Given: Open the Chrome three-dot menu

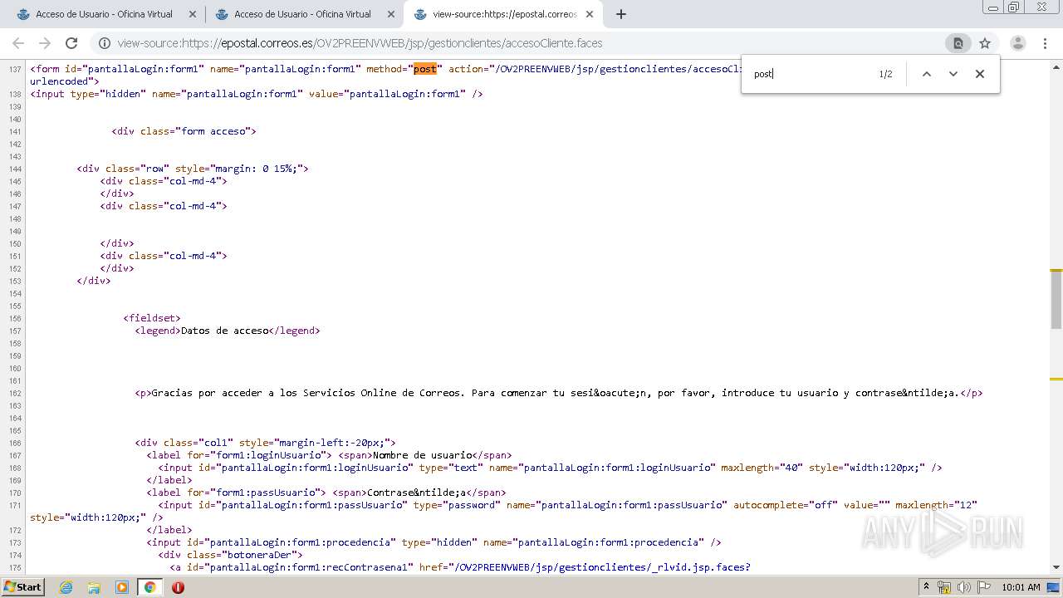Looking at the screenshot, I should tap(1045, 43).
